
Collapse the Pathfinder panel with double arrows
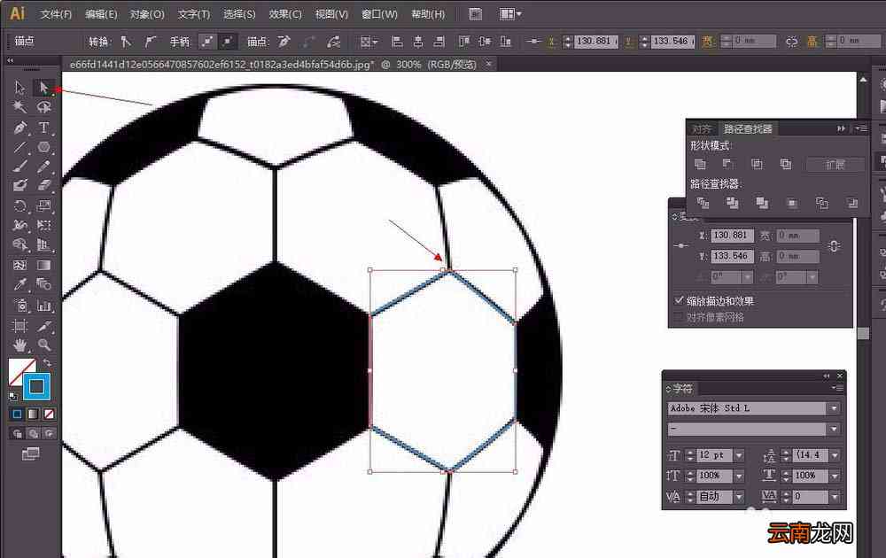[x=841, y=128]
